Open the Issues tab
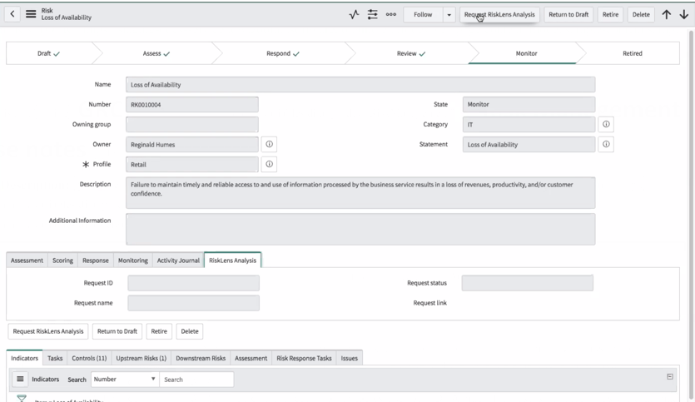The image size is (695, 402). point(350,358)
